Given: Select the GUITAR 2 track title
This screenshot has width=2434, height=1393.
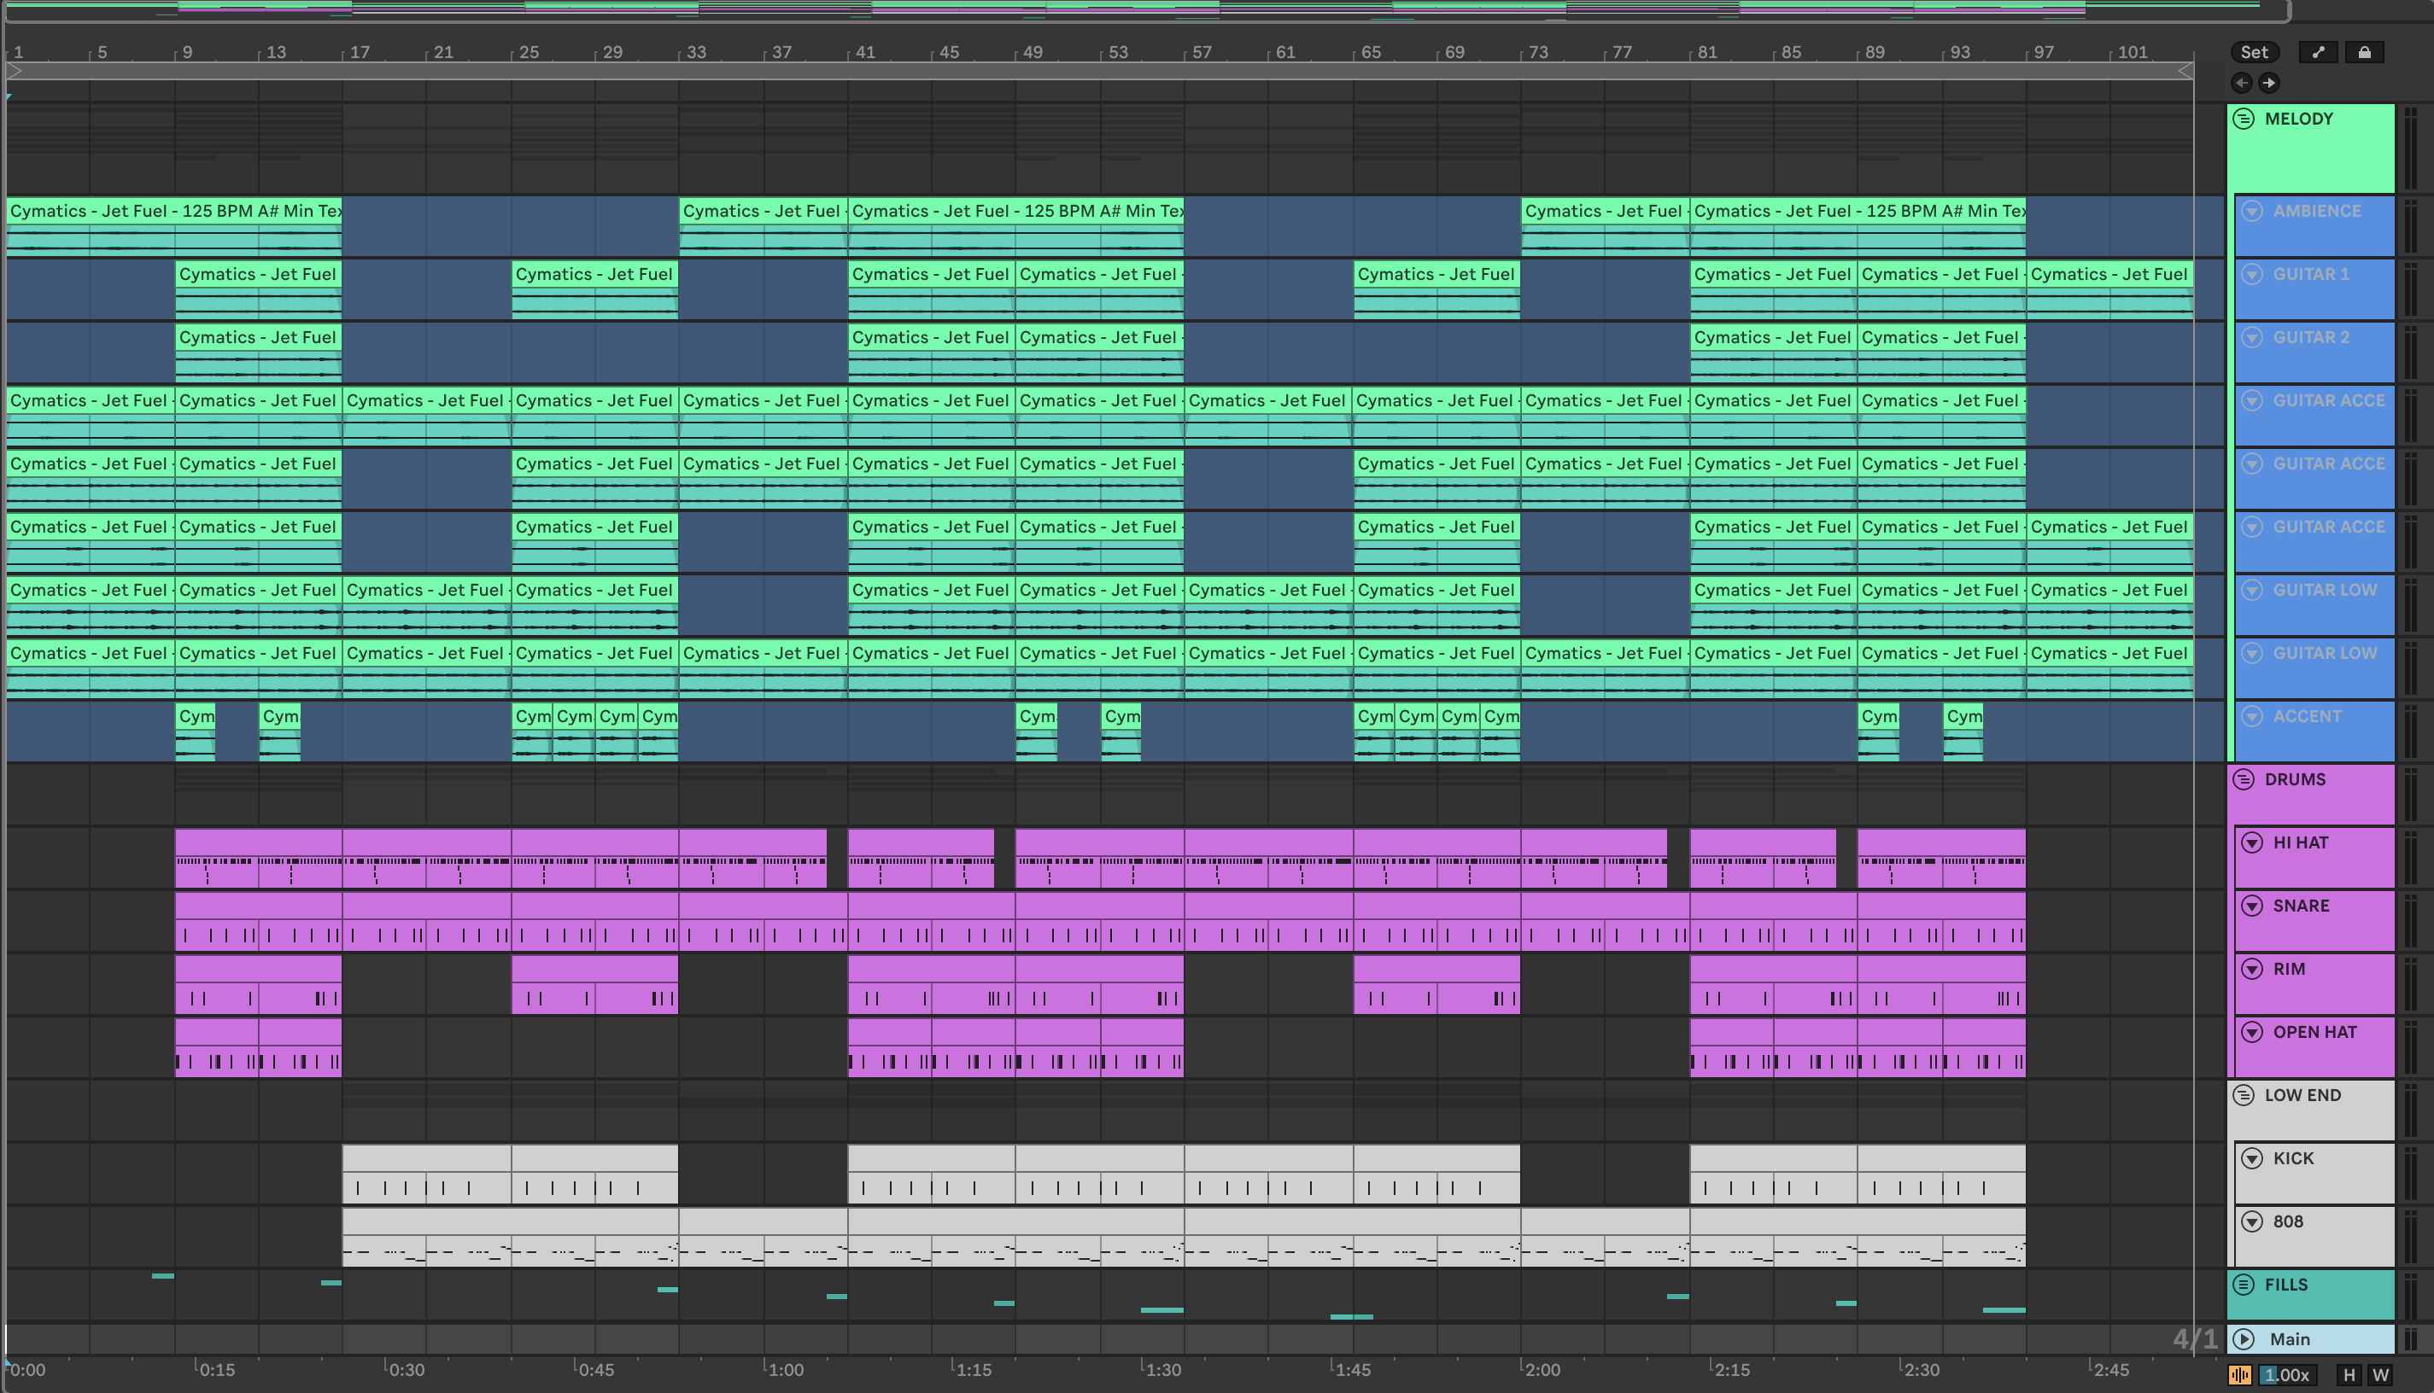Looking at the screenshot, I should point(2310,338).
